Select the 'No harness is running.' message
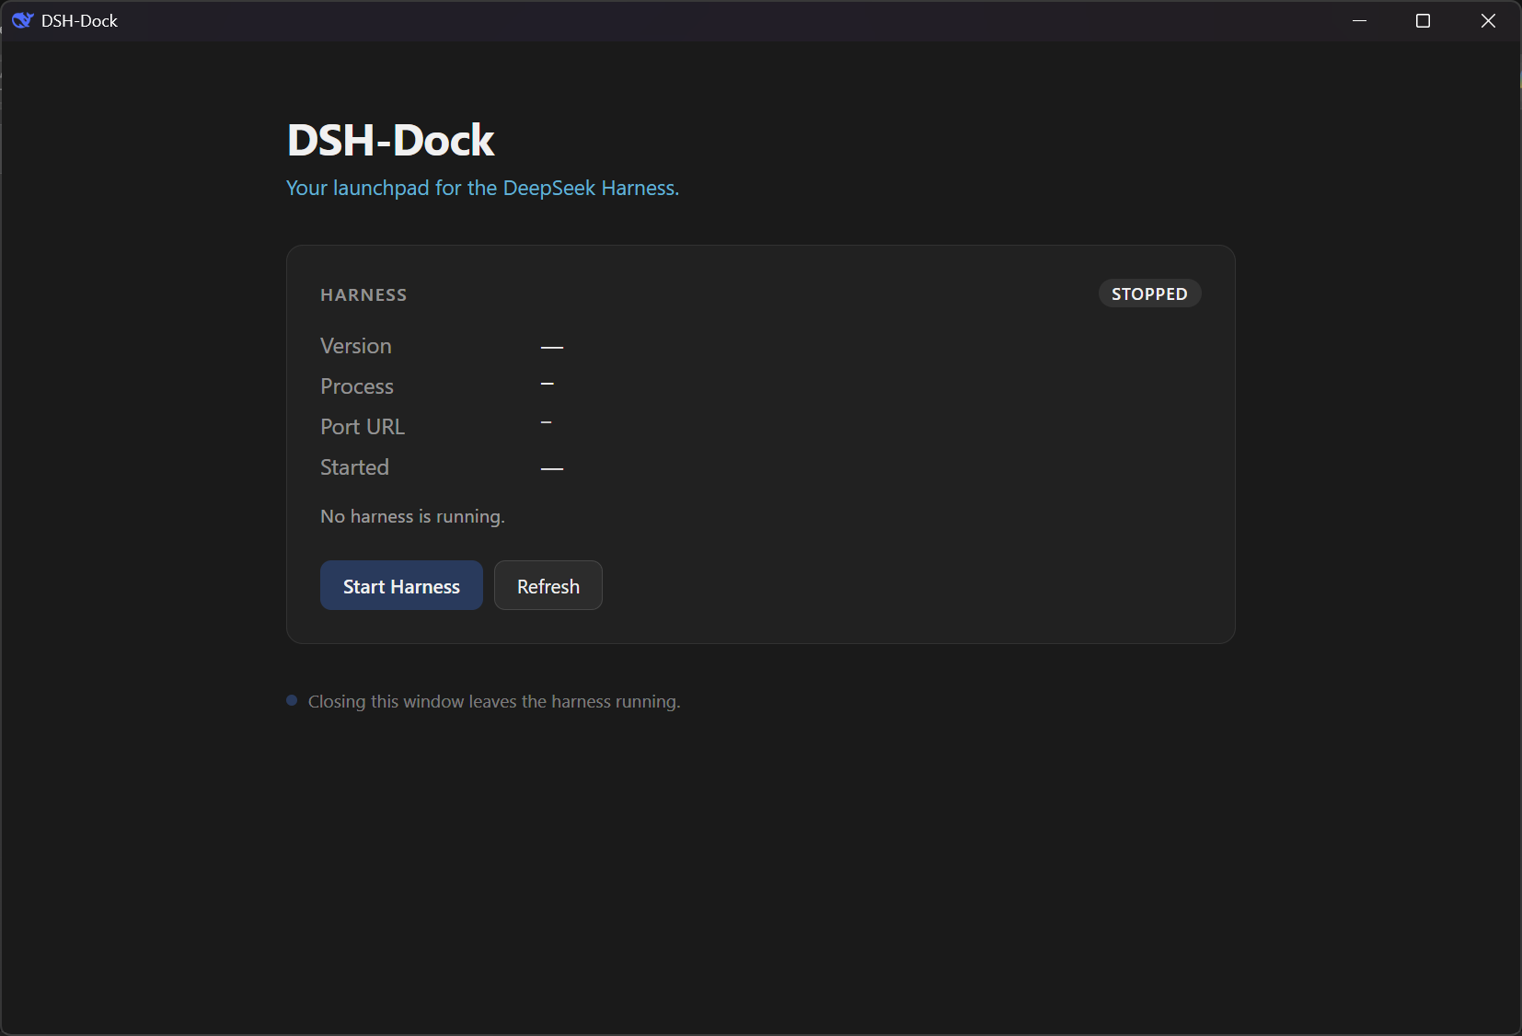Viewport: 1522px width, 1036px height. point(412,516)
